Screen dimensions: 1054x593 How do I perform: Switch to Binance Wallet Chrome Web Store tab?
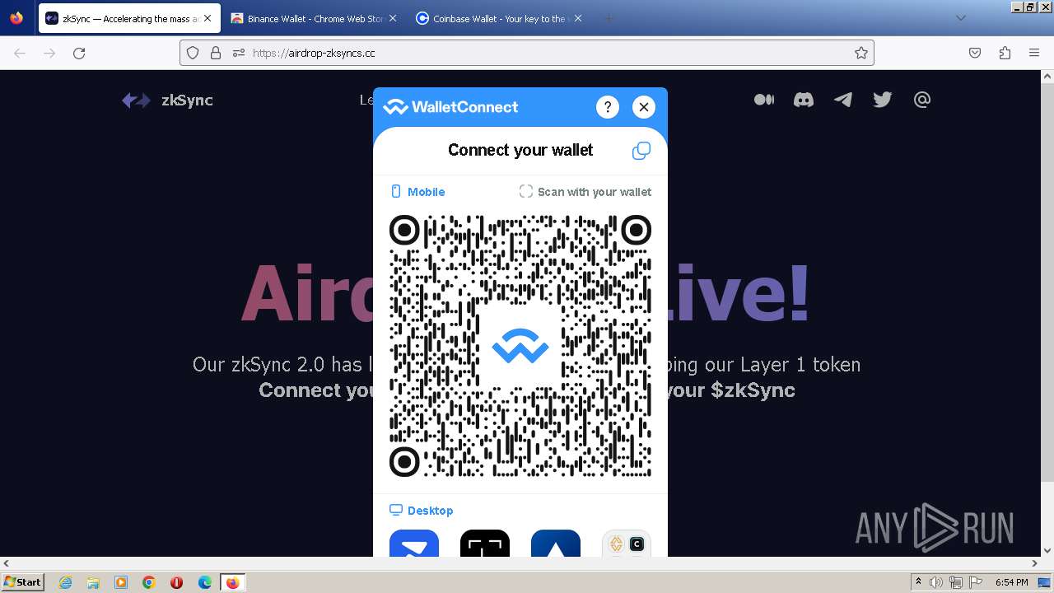(x=313, y=18)
